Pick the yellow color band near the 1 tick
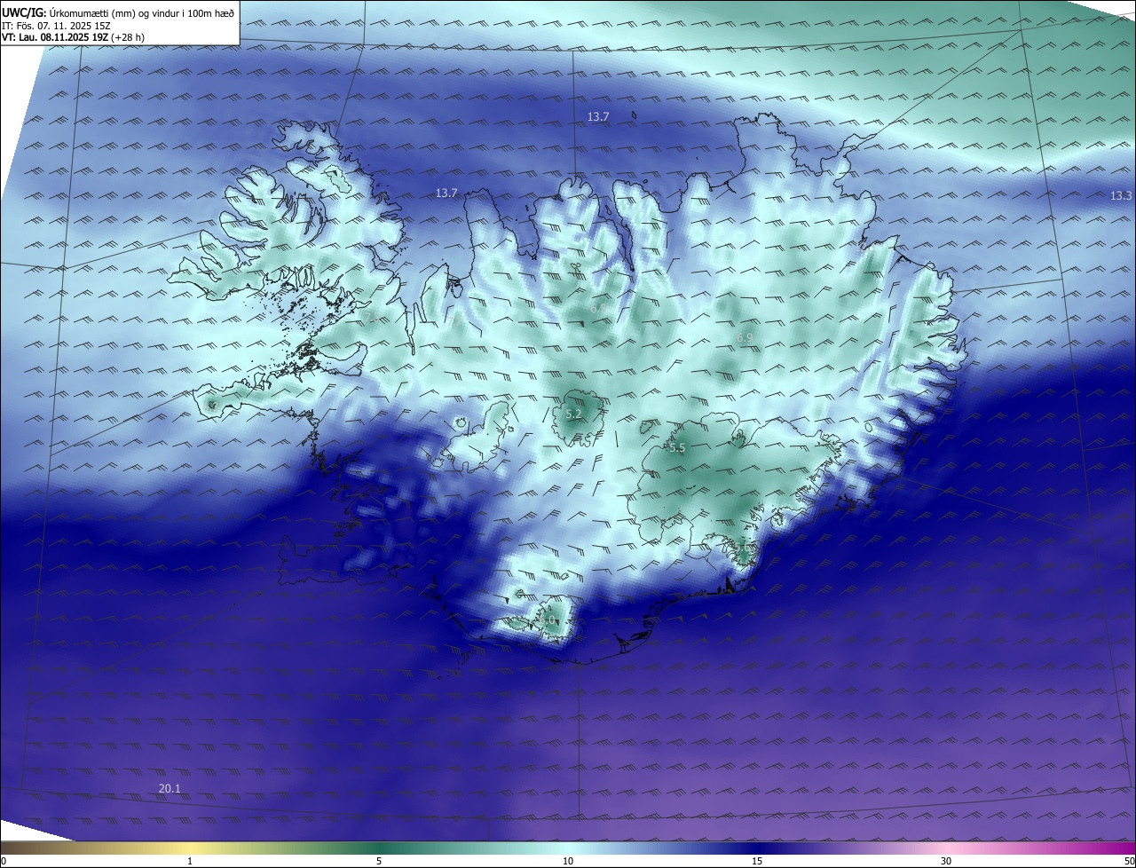Image resolution: width=1136 pixels, height=868 pixels. coord(191,848)
